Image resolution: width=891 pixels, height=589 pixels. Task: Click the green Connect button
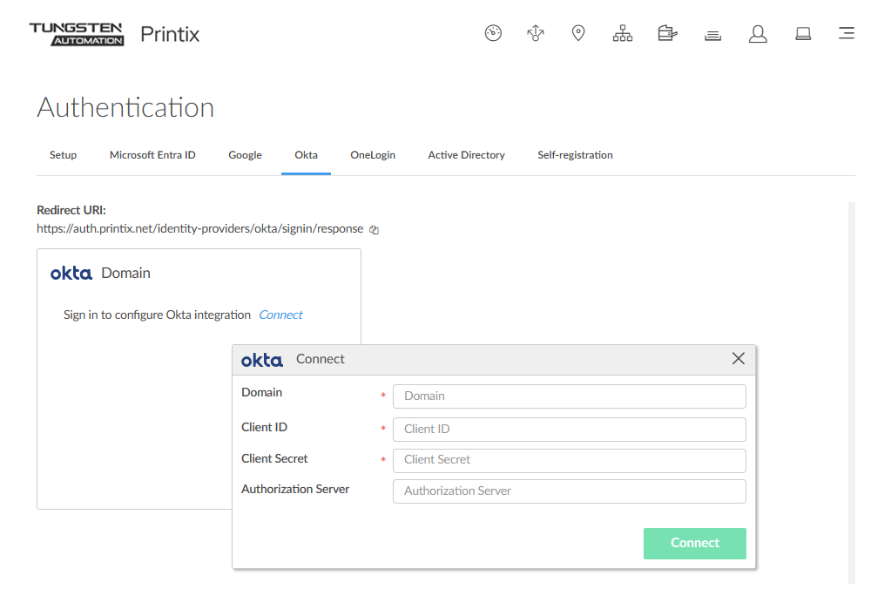tap(694, 543)
